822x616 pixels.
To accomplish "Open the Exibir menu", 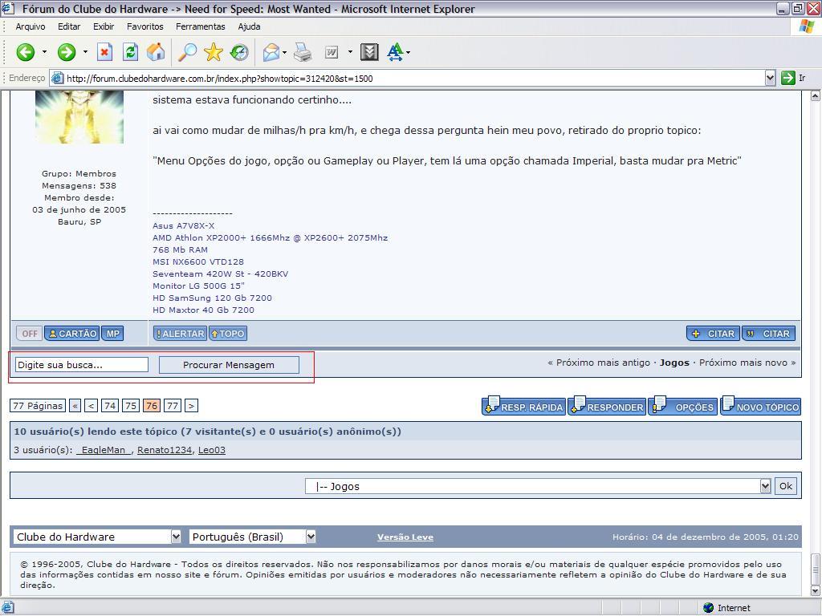I will 104,26.
